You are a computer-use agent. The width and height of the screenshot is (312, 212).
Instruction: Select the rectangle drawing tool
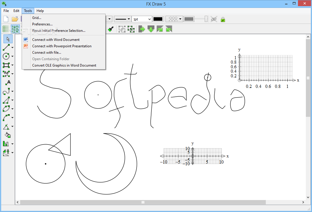[x=6, y=65]
